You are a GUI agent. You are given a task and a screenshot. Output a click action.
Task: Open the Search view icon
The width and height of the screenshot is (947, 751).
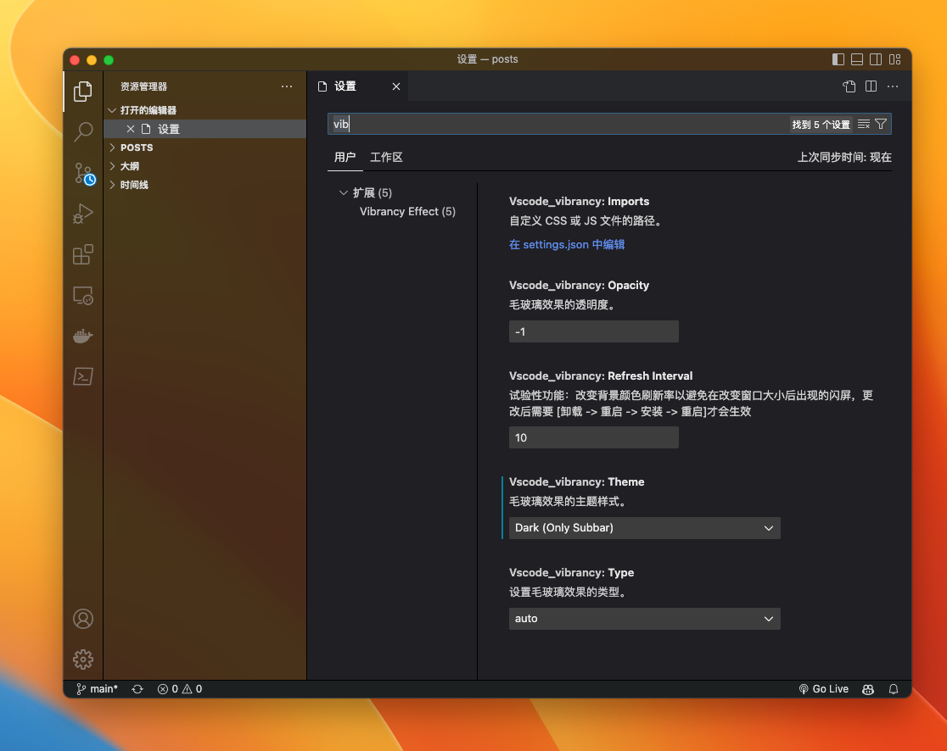(83, 131)
